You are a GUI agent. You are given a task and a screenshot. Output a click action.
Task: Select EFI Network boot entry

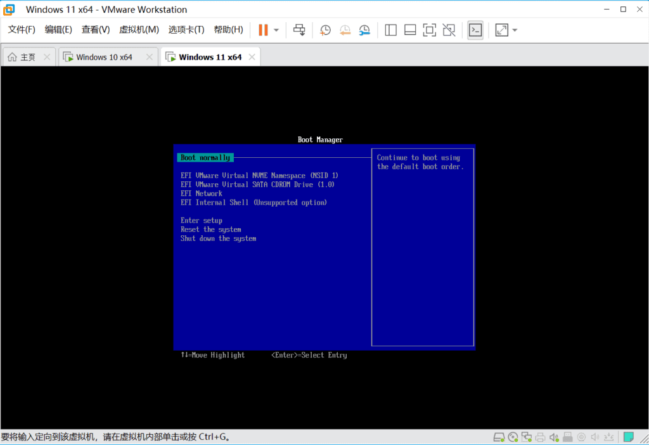pyautogui.click(x=202, y=193)
